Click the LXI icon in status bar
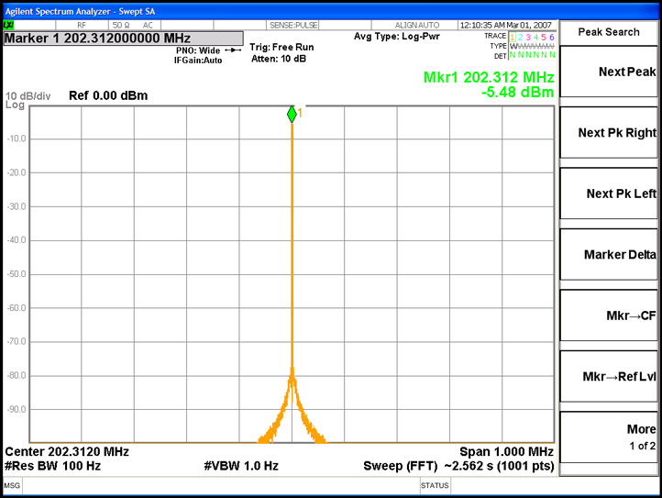 [8, 25]
